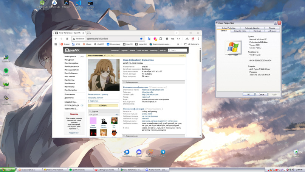The image size is (305, 172).
Task: Open Command Prompt desktop shortcut
Action: pyautogui.click(x=90, y=5)
